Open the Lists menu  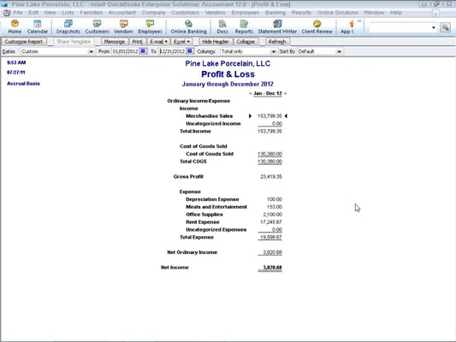pos(68,13)
